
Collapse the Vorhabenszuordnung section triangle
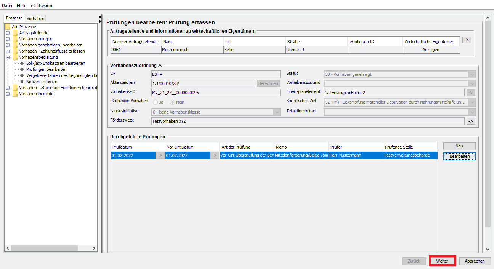160,66
